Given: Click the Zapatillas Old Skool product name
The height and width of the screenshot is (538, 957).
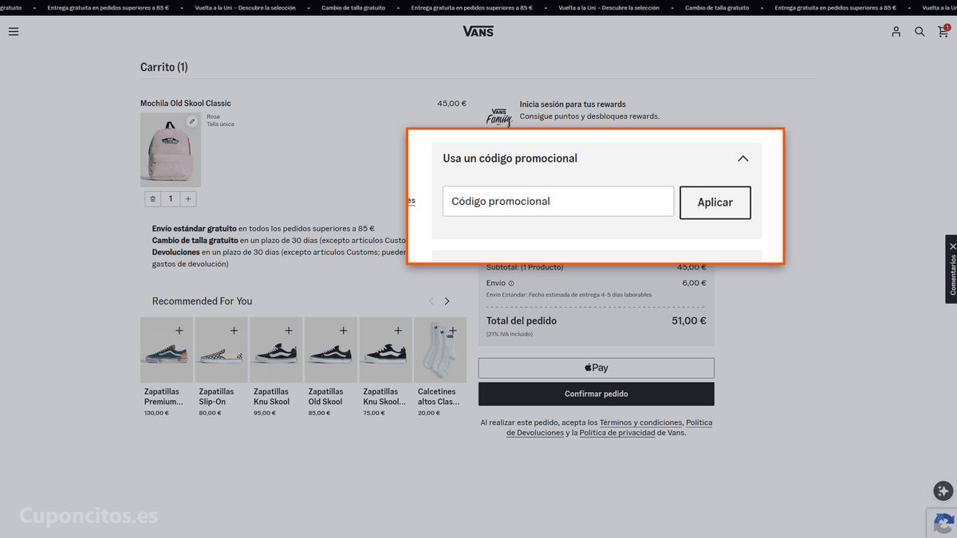Looking at the screenshot, I should pyautogui.click(x=325, y=397).
